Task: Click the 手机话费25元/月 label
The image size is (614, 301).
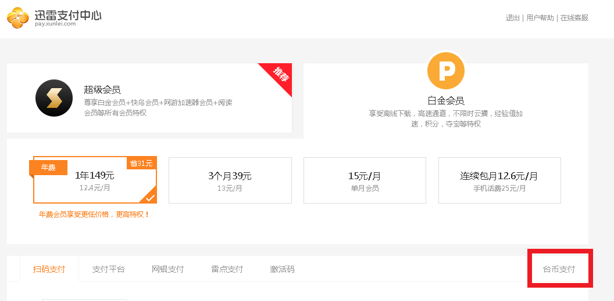Action: pos(499,188)
